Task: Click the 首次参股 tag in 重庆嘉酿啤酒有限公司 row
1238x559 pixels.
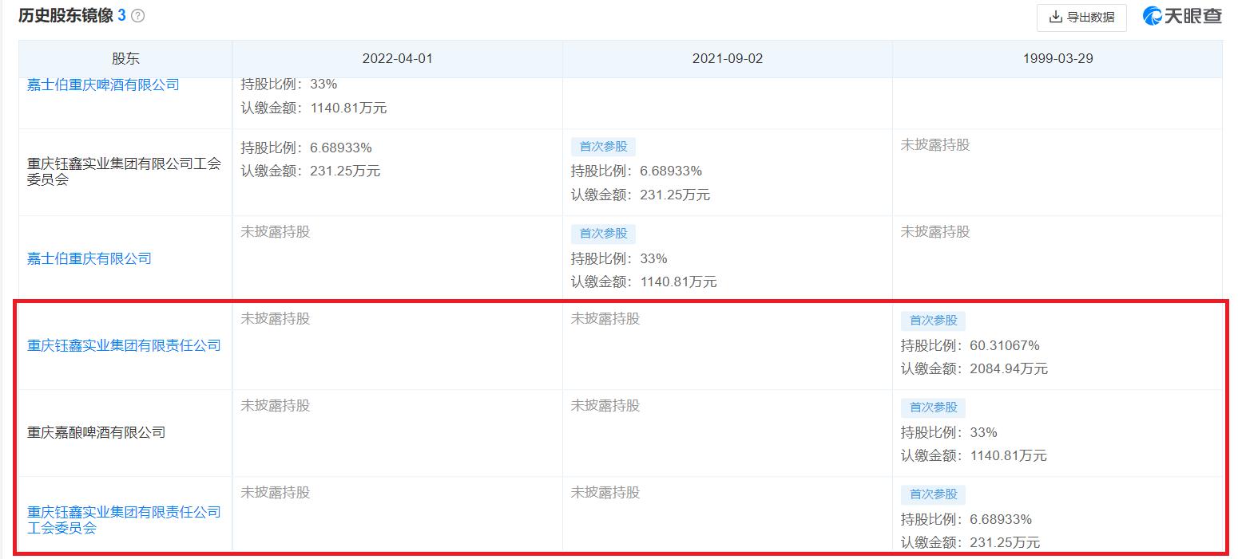Action: click(934, 407)
